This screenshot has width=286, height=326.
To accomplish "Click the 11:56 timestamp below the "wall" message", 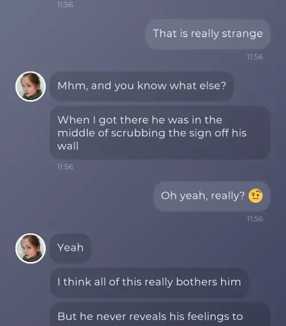I will [65, 167].
